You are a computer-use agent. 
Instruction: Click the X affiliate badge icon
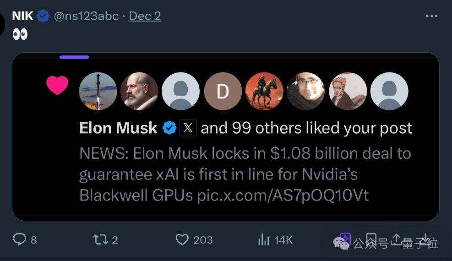click(188, 128)
